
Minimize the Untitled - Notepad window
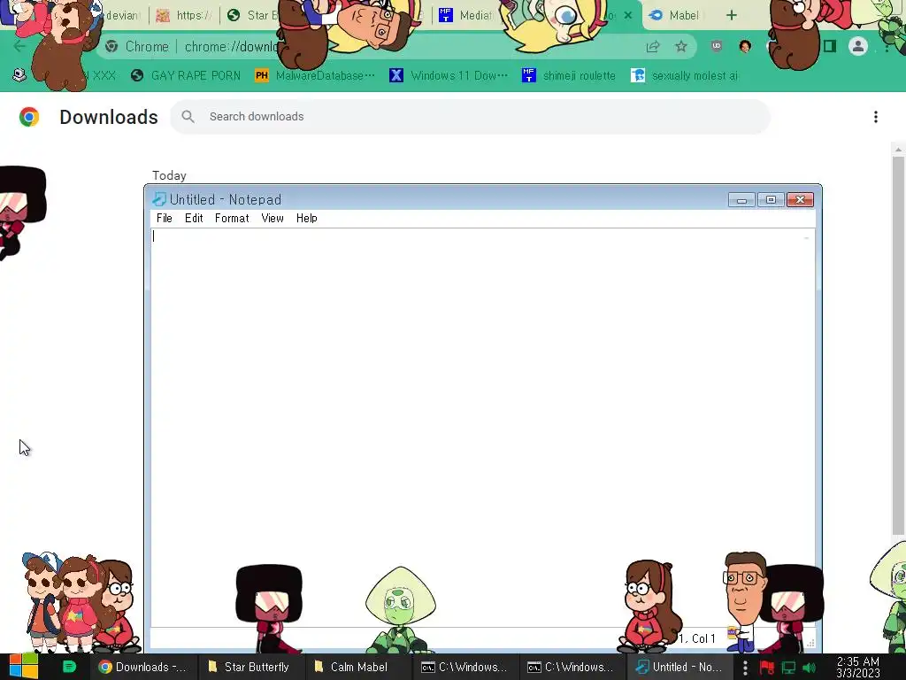pos(742,200)
